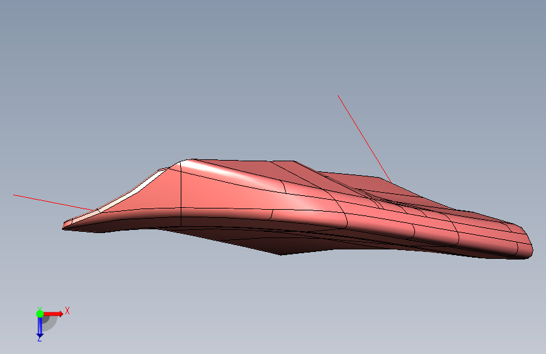The width and height of the screenshot is (546, 354).
Task: Click the green Y axis dot on the triad
Action: (x=40, y=314)
